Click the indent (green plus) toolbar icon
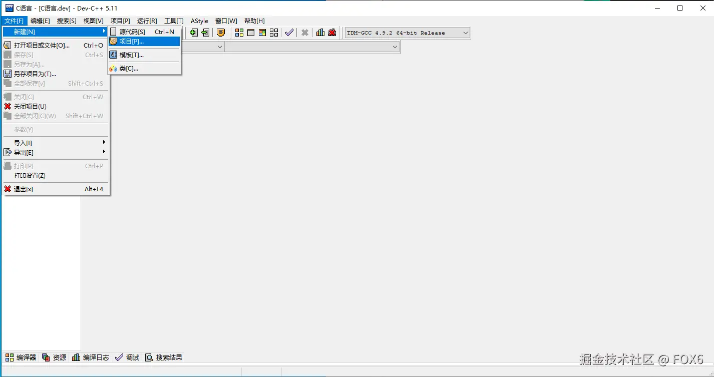Image resolution: width=714 pixels, height=377 pixels. coord(193,33)
